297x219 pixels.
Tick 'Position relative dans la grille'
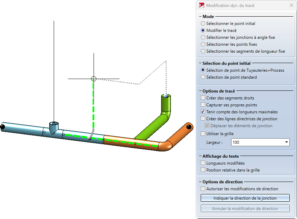tap(203, 170)
